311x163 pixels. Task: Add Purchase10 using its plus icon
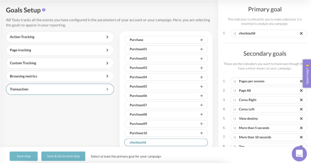point(201,133)
